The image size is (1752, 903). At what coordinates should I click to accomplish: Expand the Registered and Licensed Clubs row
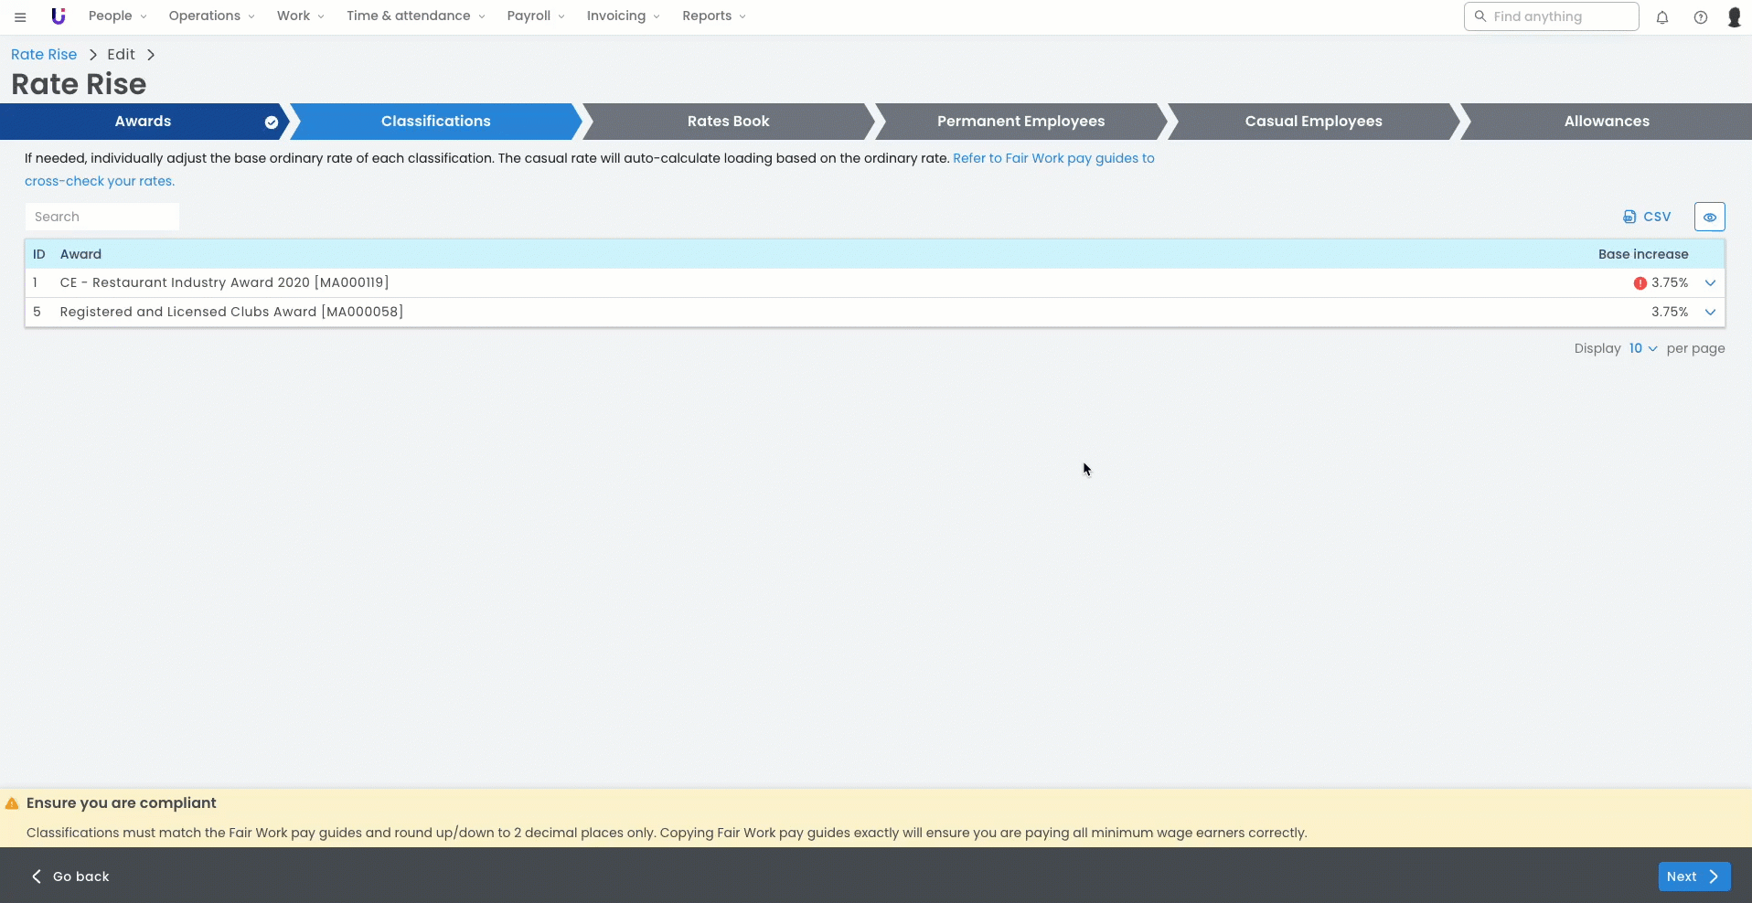(1710, 313)
